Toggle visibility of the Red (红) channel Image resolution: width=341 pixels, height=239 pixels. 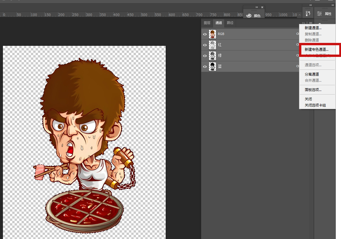pyautogui.click(x=205, y=45)
